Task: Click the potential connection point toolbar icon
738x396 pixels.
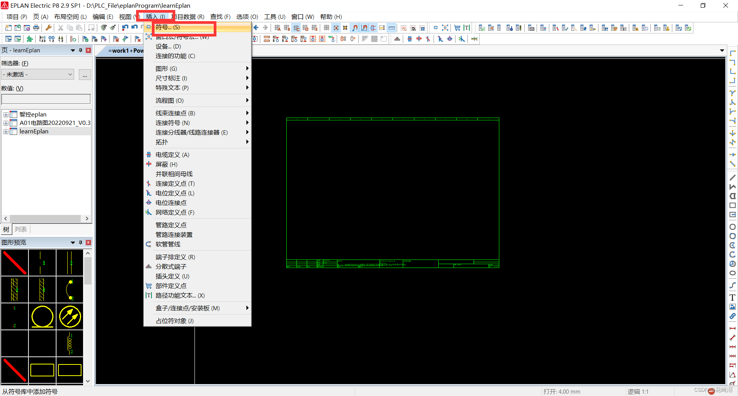Action: click(449, 39)
